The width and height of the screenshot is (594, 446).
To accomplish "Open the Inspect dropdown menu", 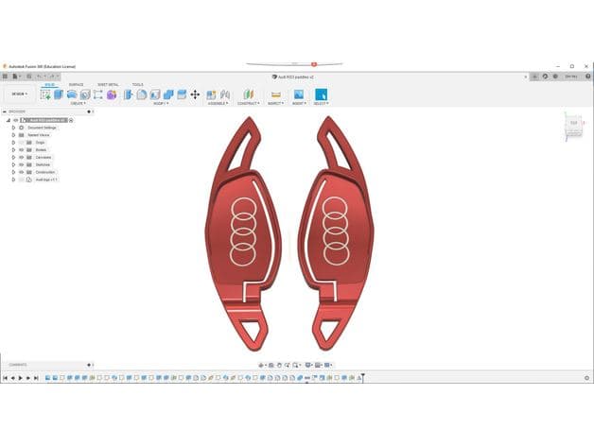I will (276, 103).
